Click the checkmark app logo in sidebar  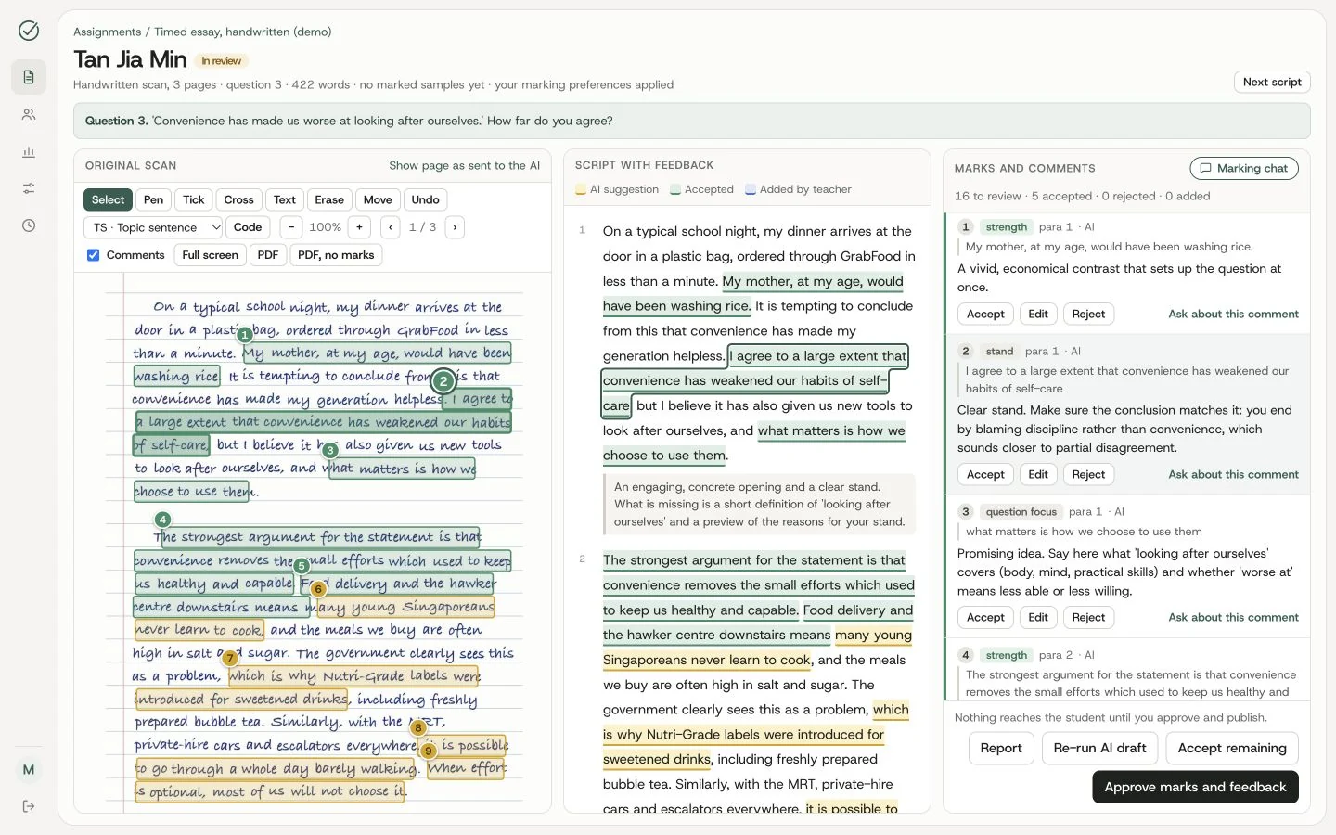click(x=29, y=31)
